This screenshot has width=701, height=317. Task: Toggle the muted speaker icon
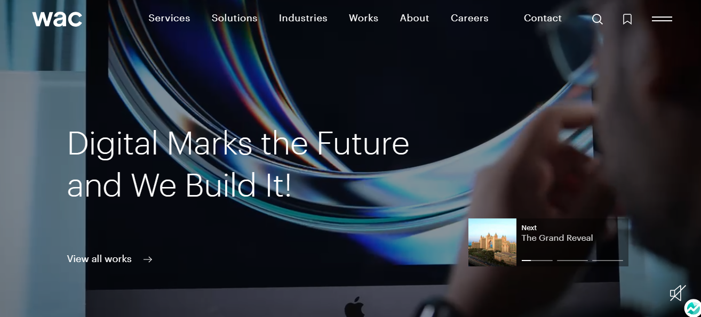tap(678, 292)
